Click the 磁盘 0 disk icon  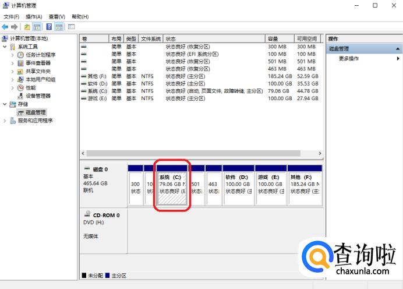point(87,168)
